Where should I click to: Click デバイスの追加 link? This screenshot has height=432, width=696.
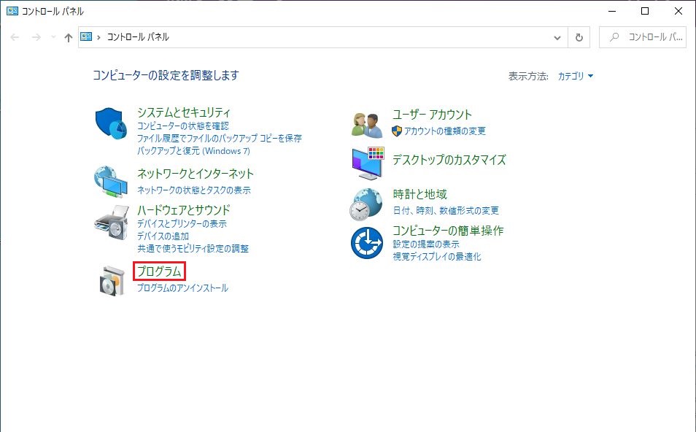point(163,236)
